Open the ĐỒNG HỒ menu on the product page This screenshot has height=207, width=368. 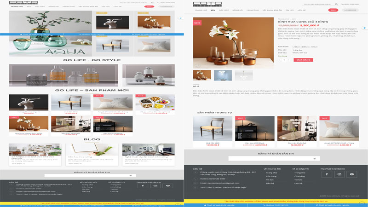coord(237,10)
